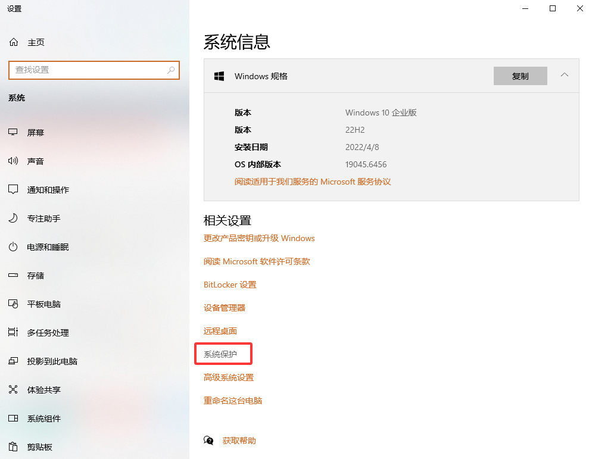This screenshot has height=459, width=589.
Task: Open the Microsoft 服务协议 link
Action: pos(313,182)
